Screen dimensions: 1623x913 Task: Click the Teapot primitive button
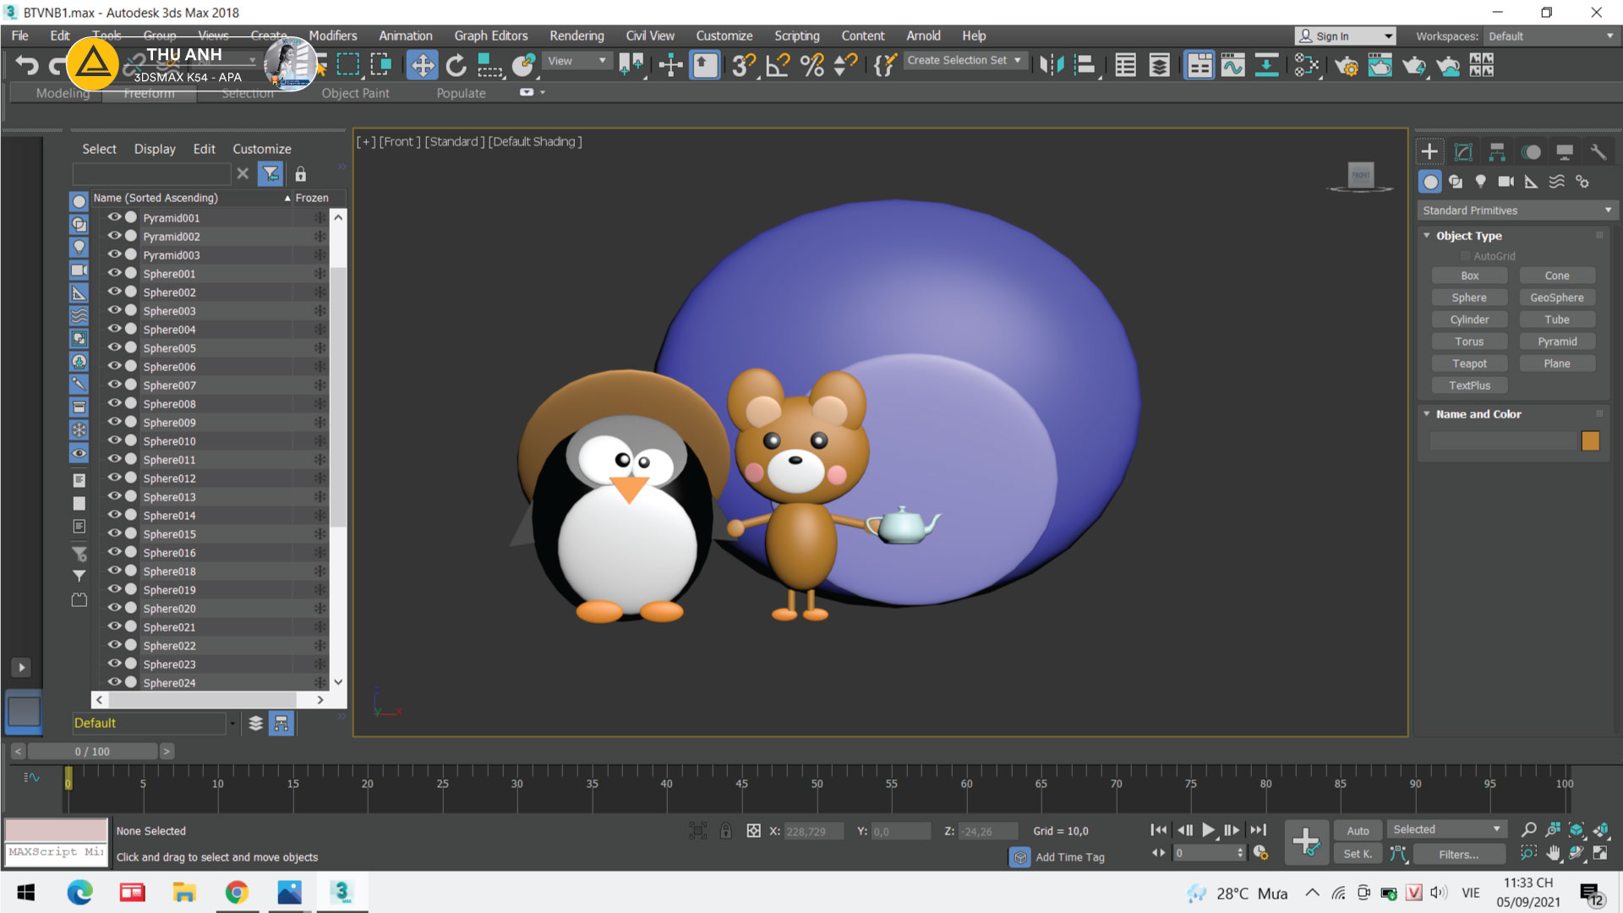pyautogui.click(x=1469, y=364)
